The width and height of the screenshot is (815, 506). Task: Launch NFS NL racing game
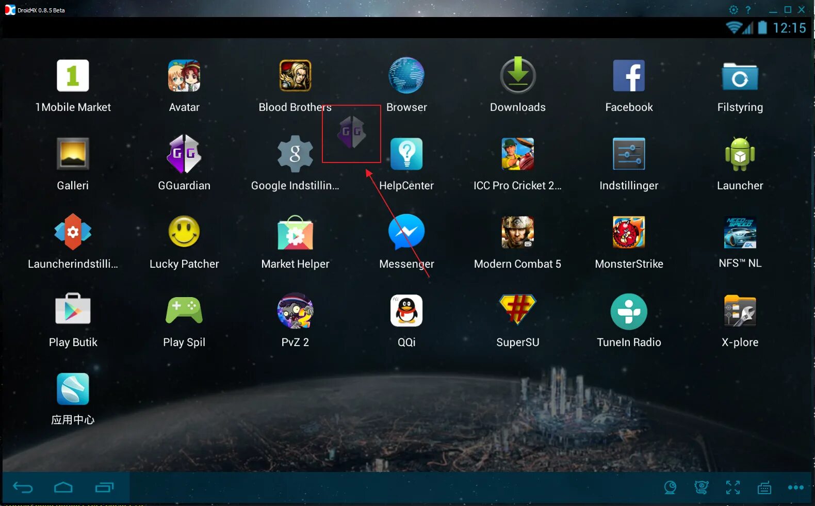click(x=740, y=232)
